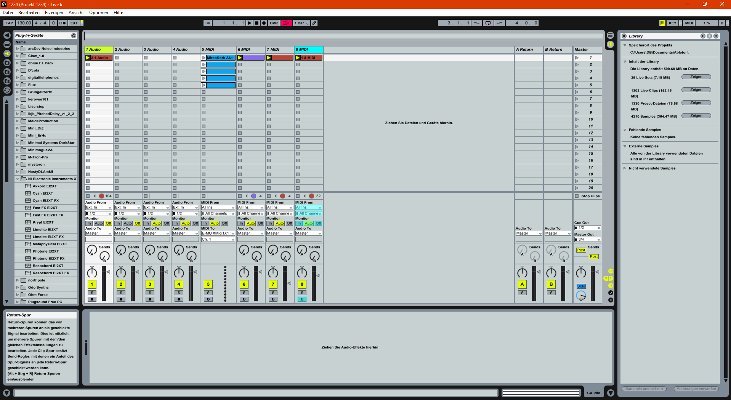Show Live-Sets via Zeigen button
731x400 pixels.
(x=696, y=77)
